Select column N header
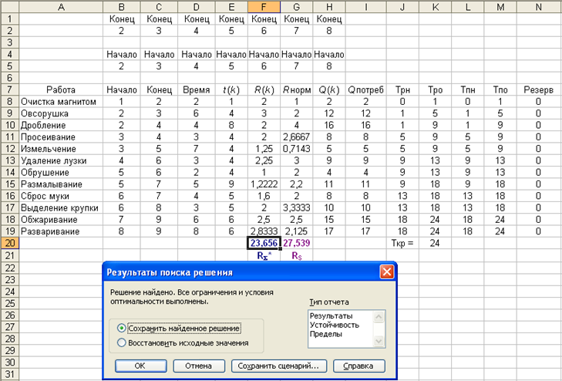 (x=539, y=6)
